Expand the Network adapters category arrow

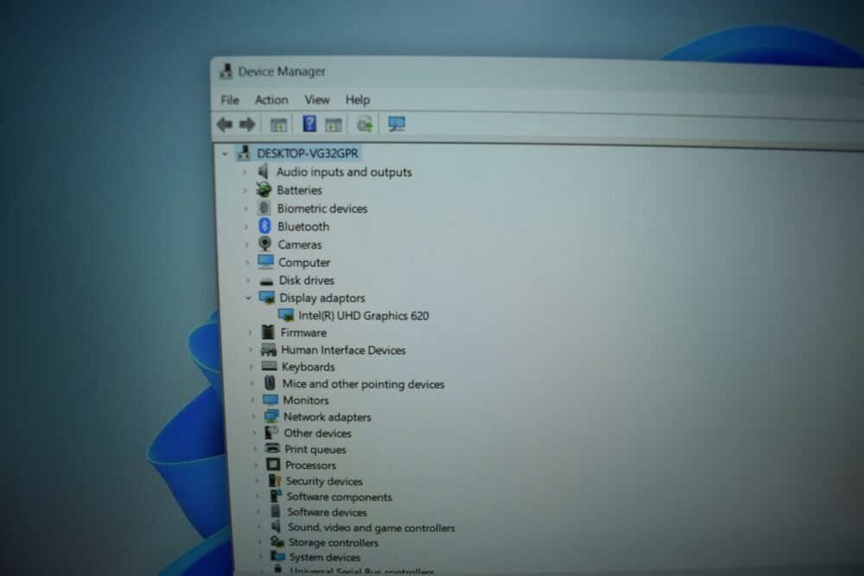(x=253, y=417)
